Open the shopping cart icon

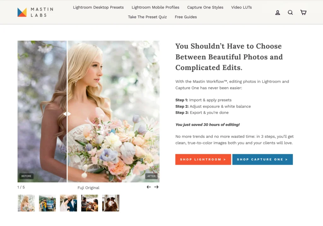pyautogui.click(x=303, y=12)
